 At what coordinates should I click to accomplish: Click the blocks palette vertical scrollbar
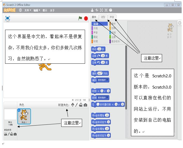[126, 77]
